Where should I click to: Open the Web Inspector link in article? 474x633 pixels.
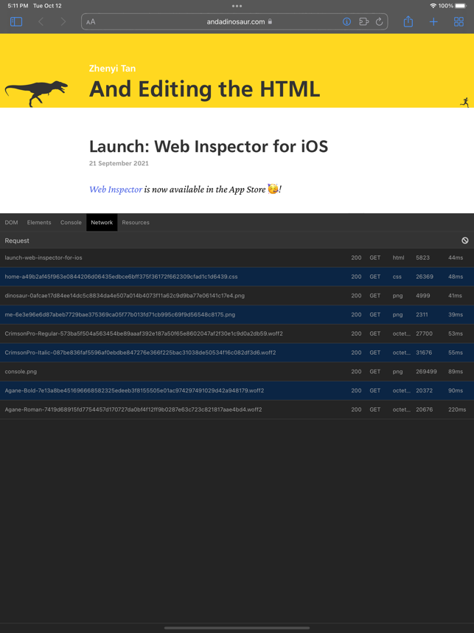coord(116,190)
